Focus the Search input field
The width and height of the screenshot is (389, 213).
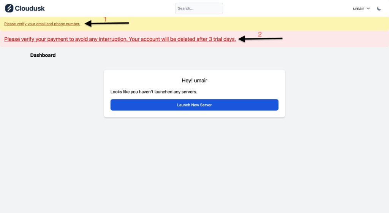[199, 8]
